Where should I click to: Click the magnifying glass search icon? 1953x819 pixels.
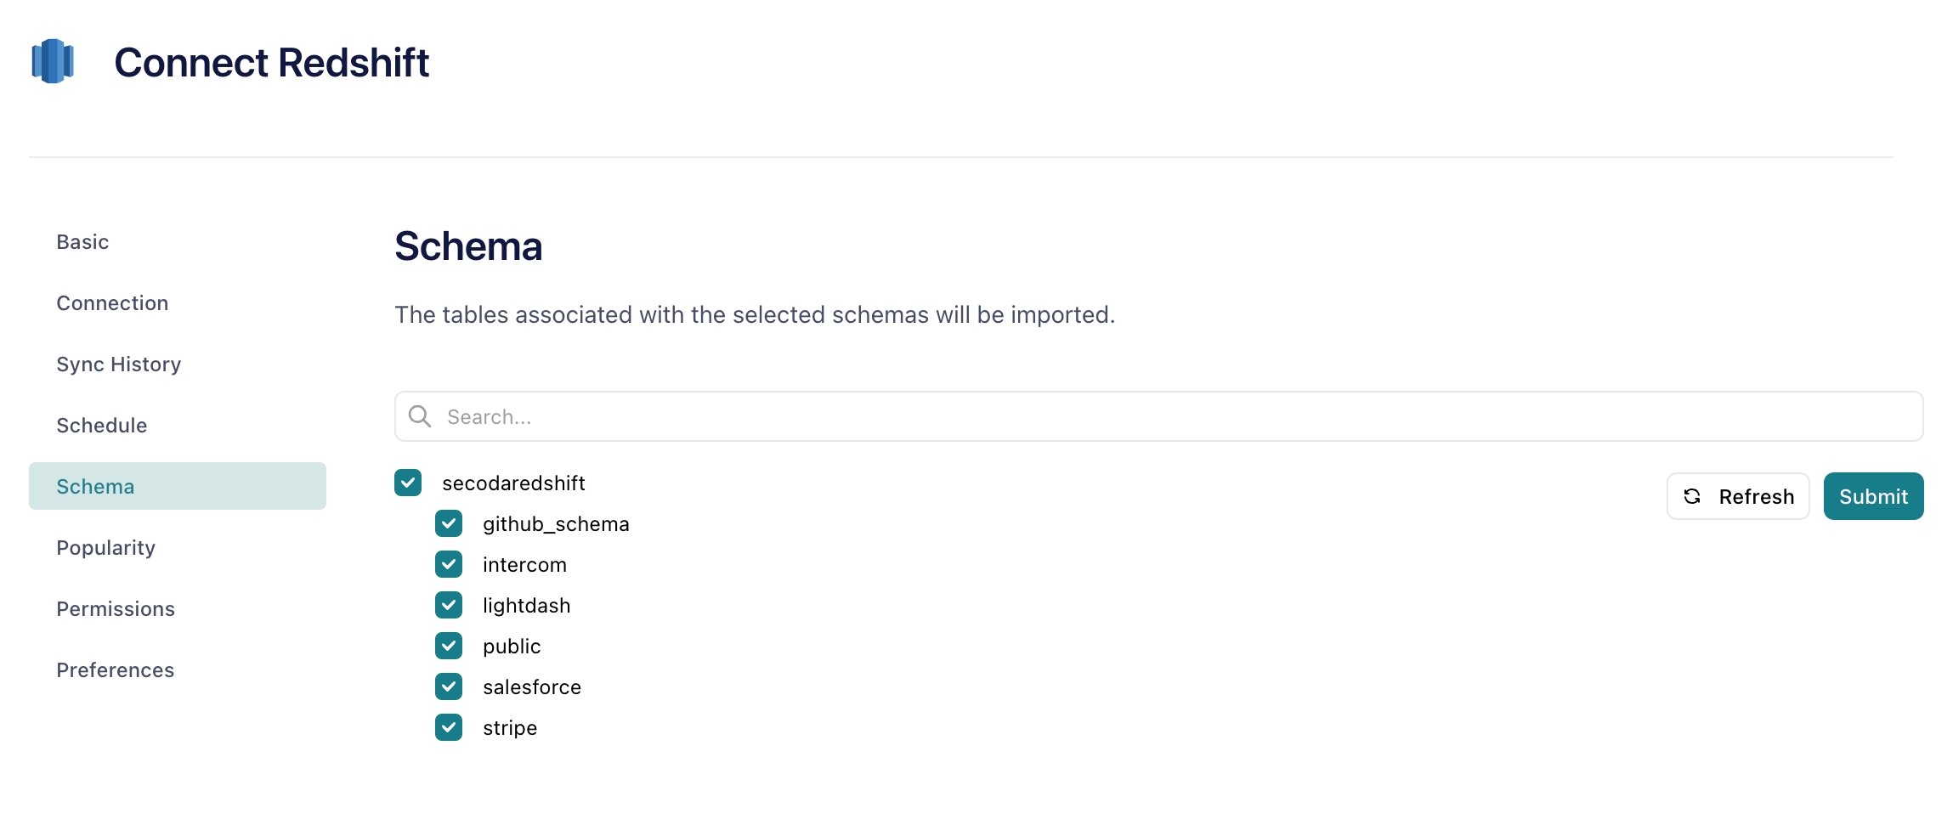click(420, 416)
